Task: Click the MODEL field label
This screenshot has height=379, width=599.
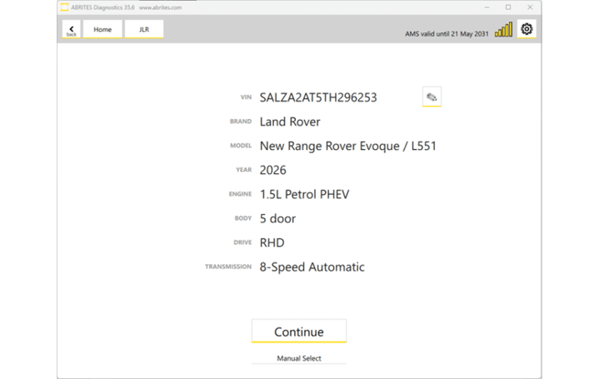Action: (x=241, y=146)
